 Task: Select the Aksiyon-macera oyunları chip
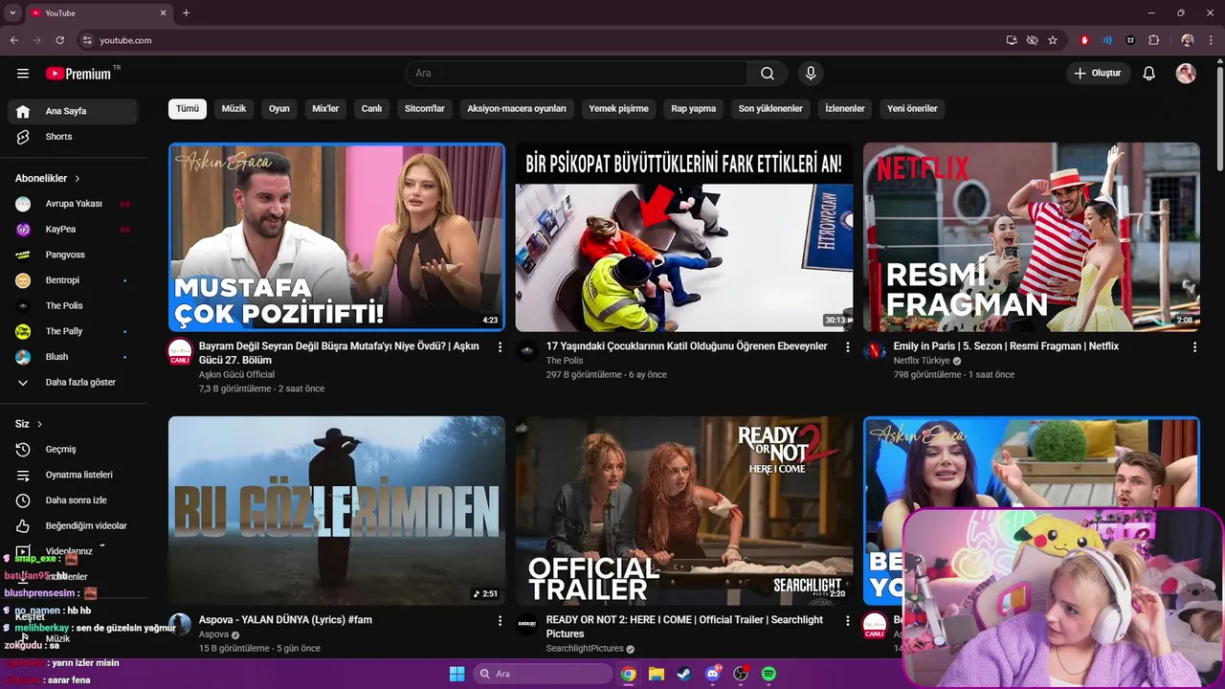coord(517,108)
